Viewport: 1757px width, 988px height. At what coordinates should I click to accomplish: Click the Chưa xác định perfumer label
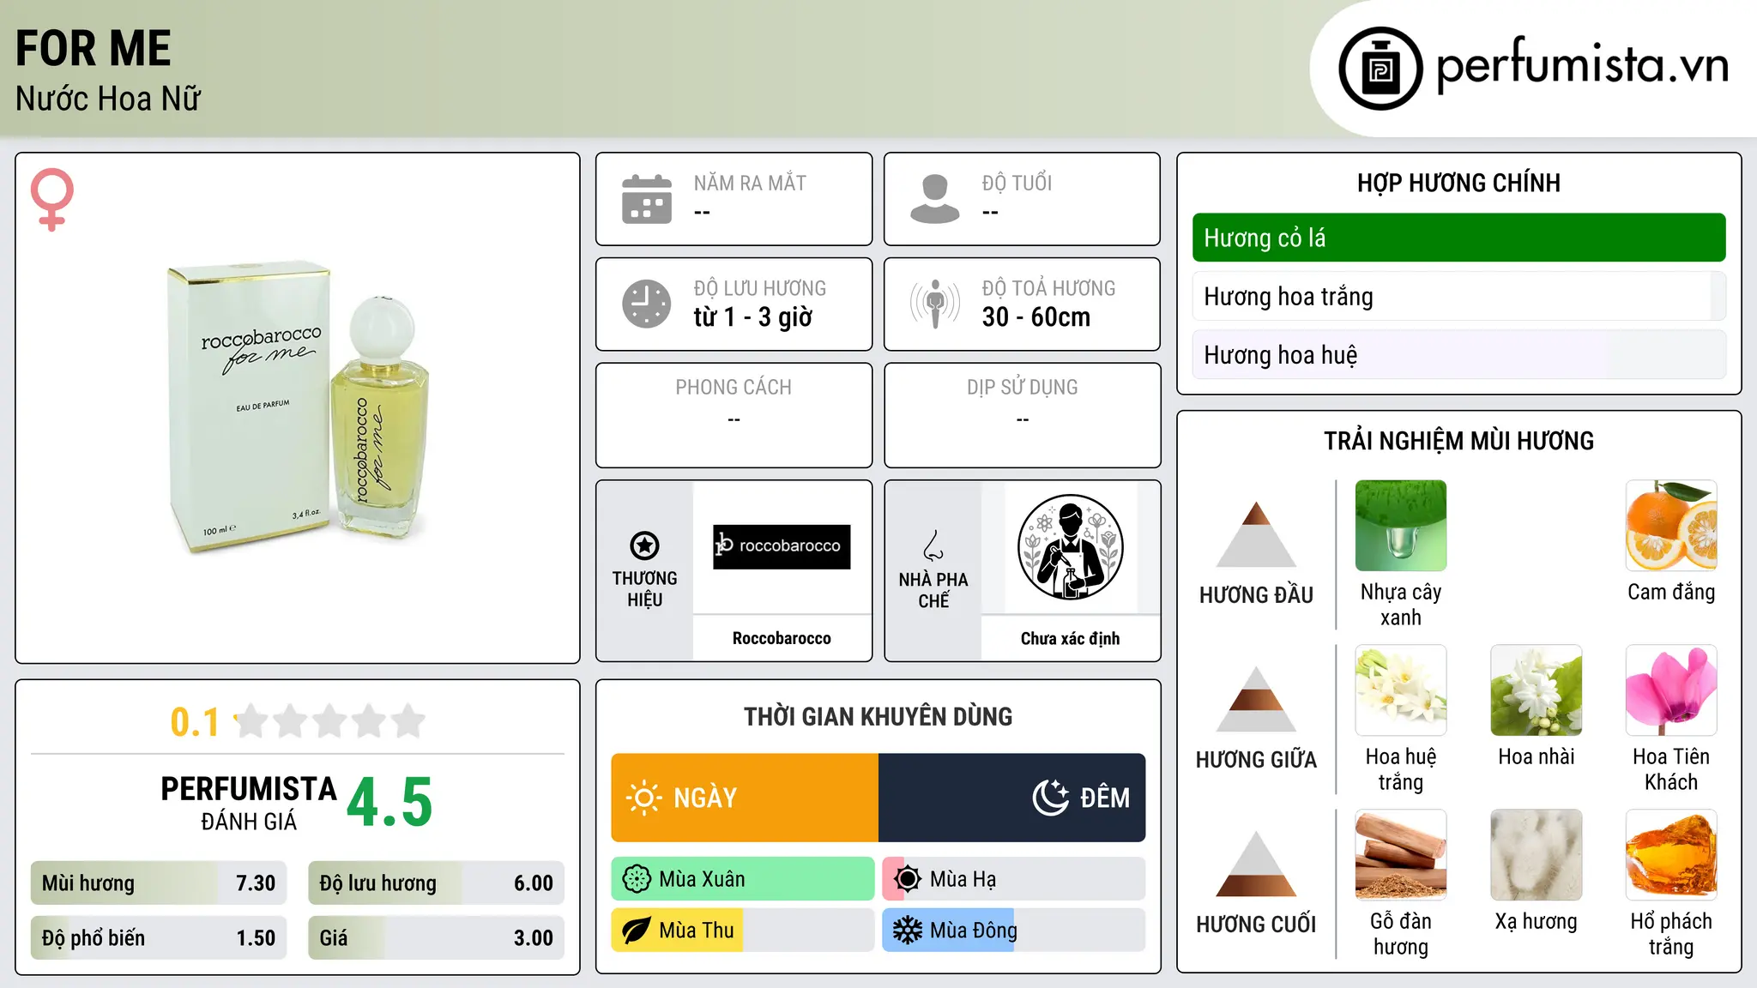[1070, 638]
